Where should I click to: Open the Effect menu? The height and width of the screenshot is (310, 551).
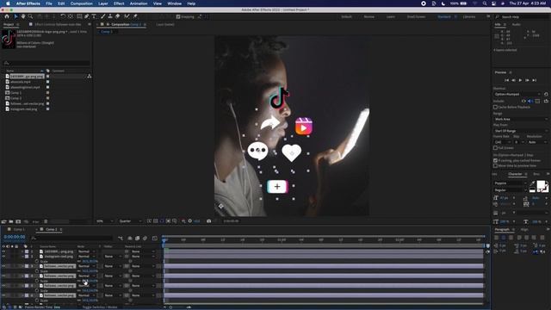[119, 3]
